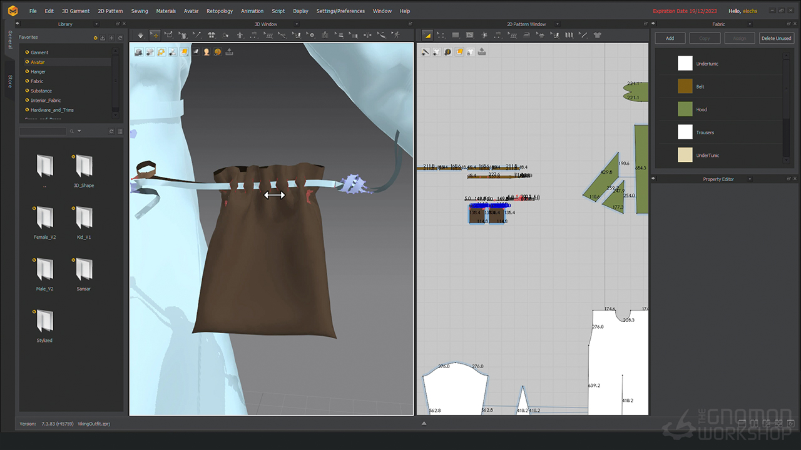Click the walking avatar animation icon
This screenshot has width=801, height=450.
395,35
